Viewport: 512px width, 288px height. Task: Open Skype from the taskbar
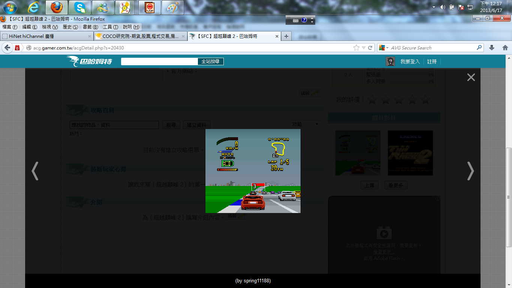(x=80, y=7)
